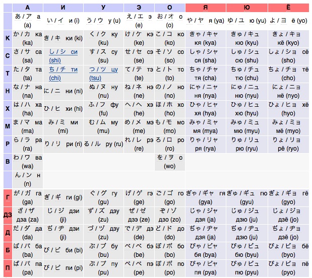Select the ゆ / ユ ю (yu) cell
The height and width of the screenshot is (278, 312).
pos(247,21)
